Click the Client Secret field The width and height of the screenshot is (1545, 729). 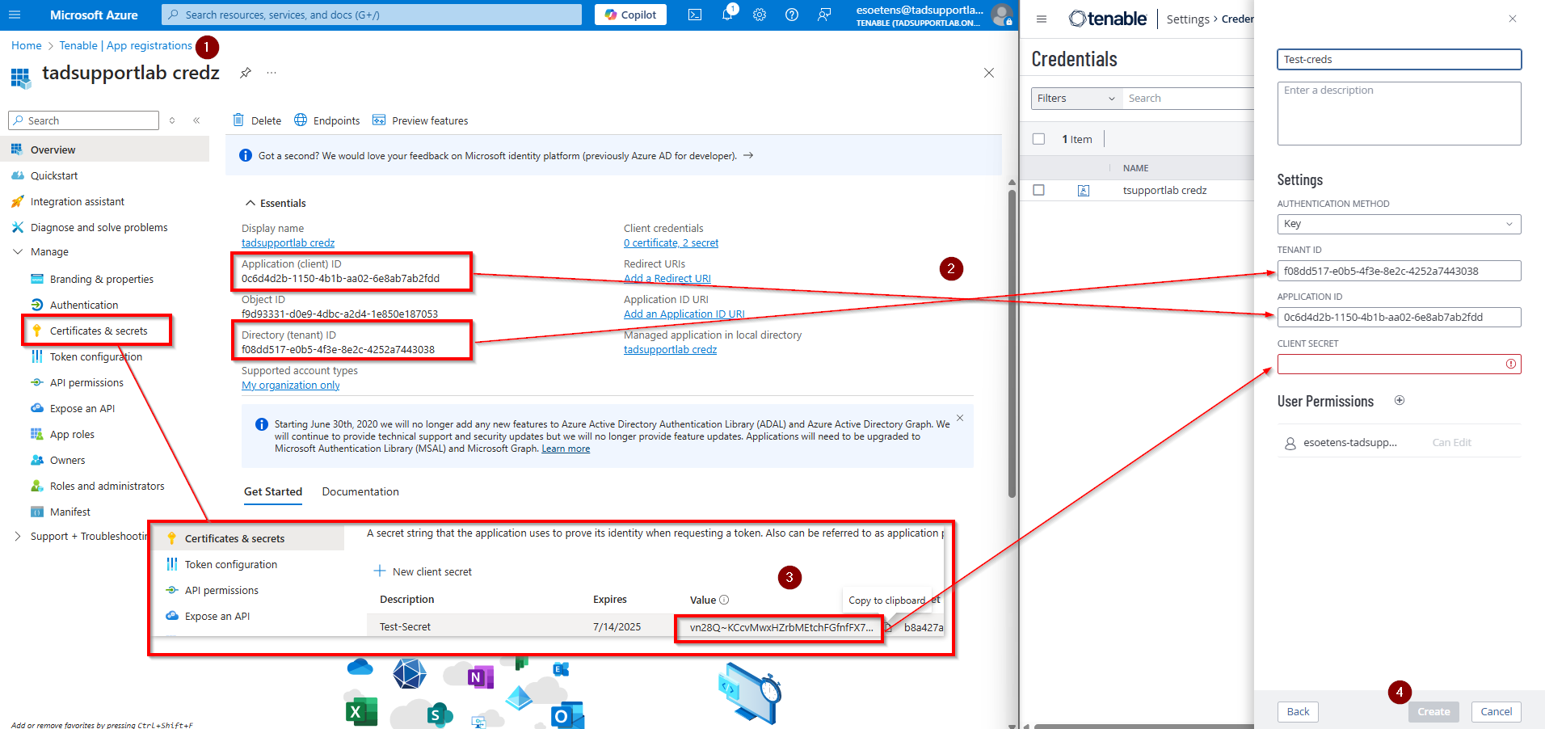coord(1399,364)
